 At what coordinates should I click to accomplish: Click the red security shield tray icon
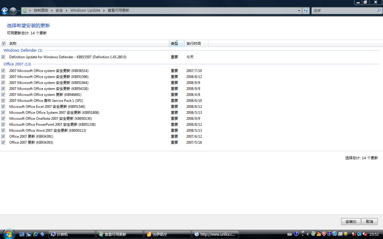324,234
